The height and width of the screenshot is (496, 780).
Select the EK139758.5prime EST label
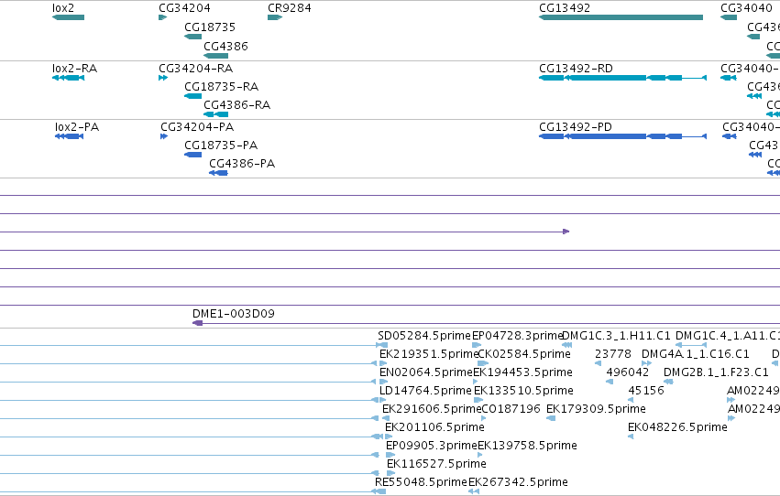click(x=527, y=447)
